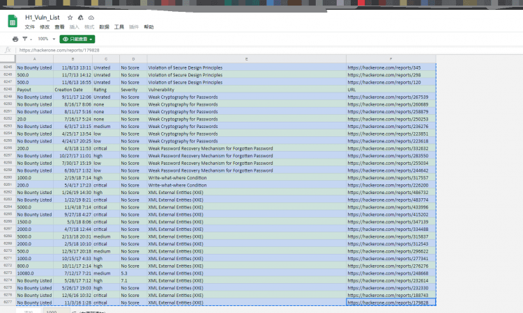Screen dimensions: 523x313
Task: Open the 文件 (File) menu
Action: (x=30, y=26)
